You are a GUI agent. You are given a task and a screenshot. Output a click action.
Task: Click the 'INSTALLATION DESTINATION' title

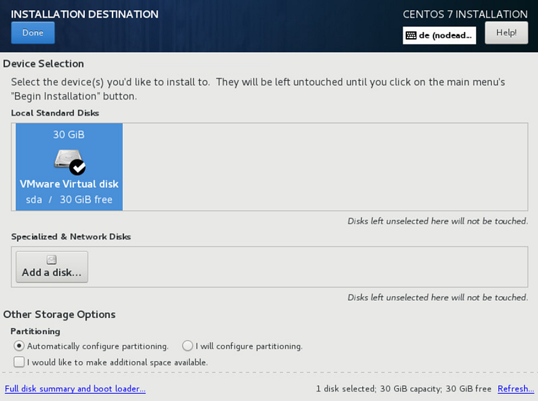coord(85,14)
